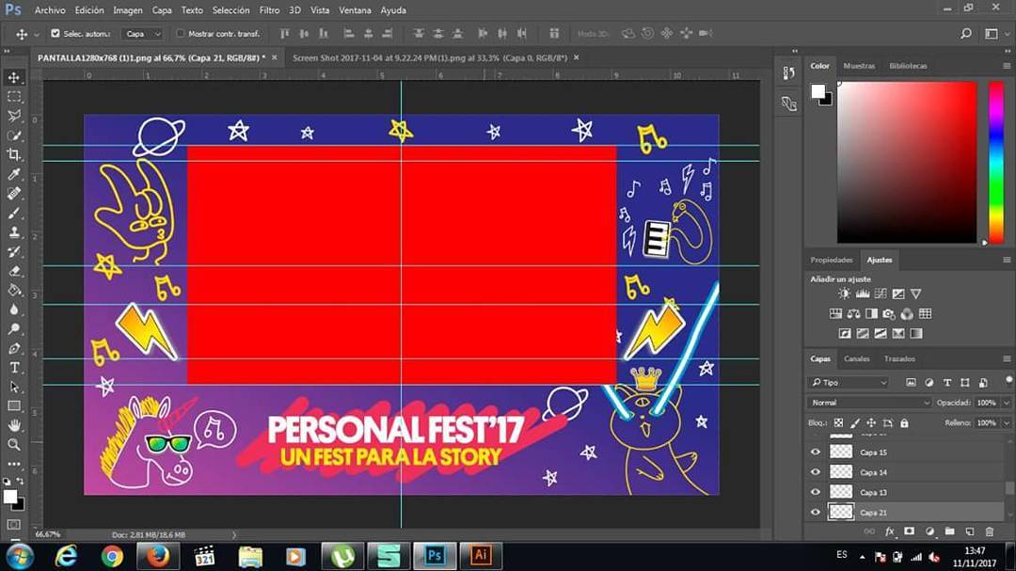The image size is (1016, 571).
Task: Select the History Brush tool
Action: tap(13, 251)
